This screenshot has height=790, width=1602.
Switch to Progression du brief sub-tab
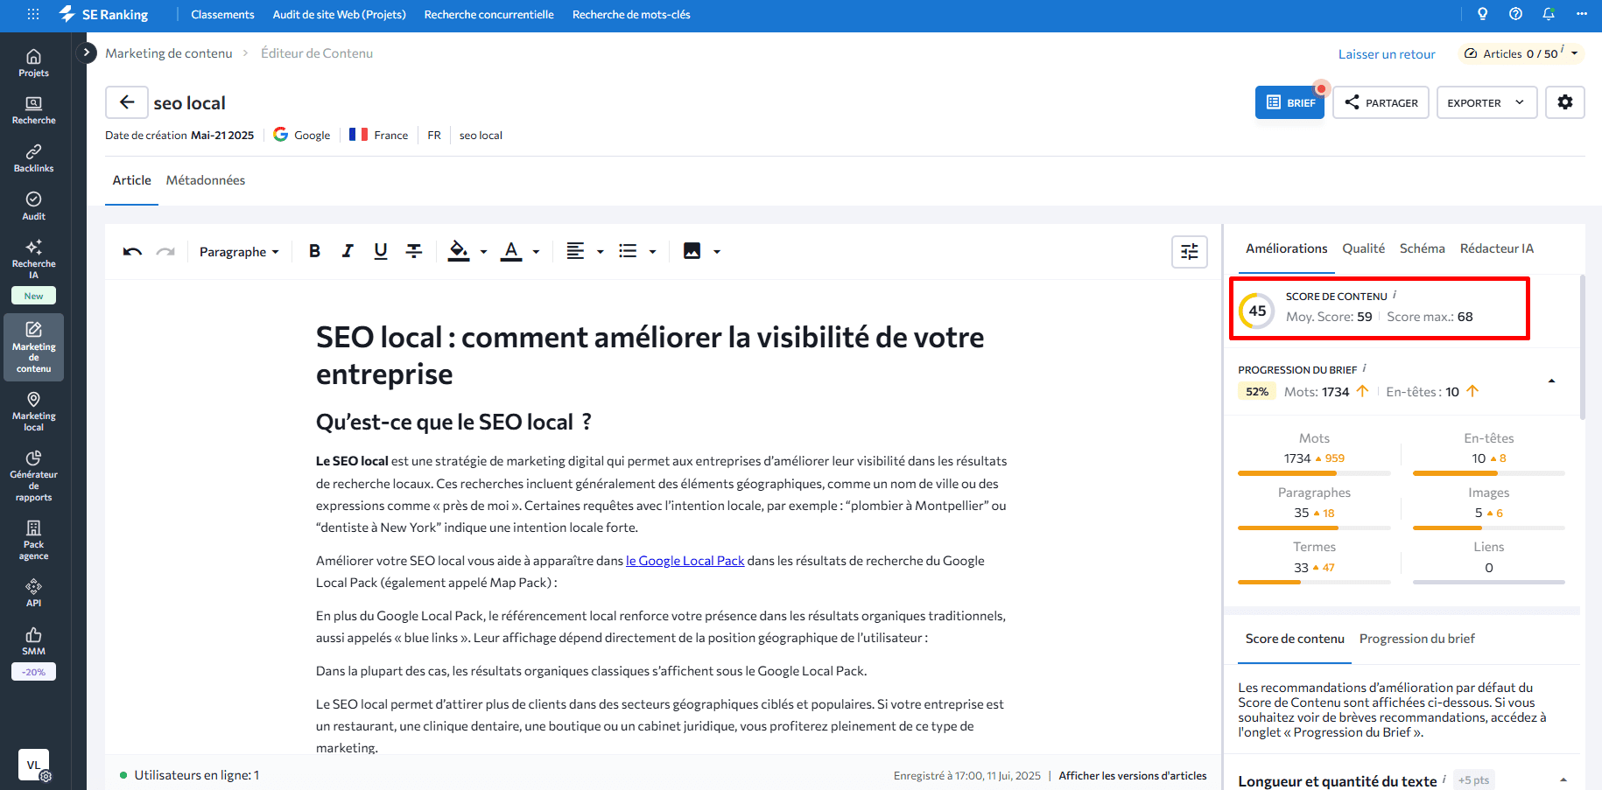(x=1417, y=639)
